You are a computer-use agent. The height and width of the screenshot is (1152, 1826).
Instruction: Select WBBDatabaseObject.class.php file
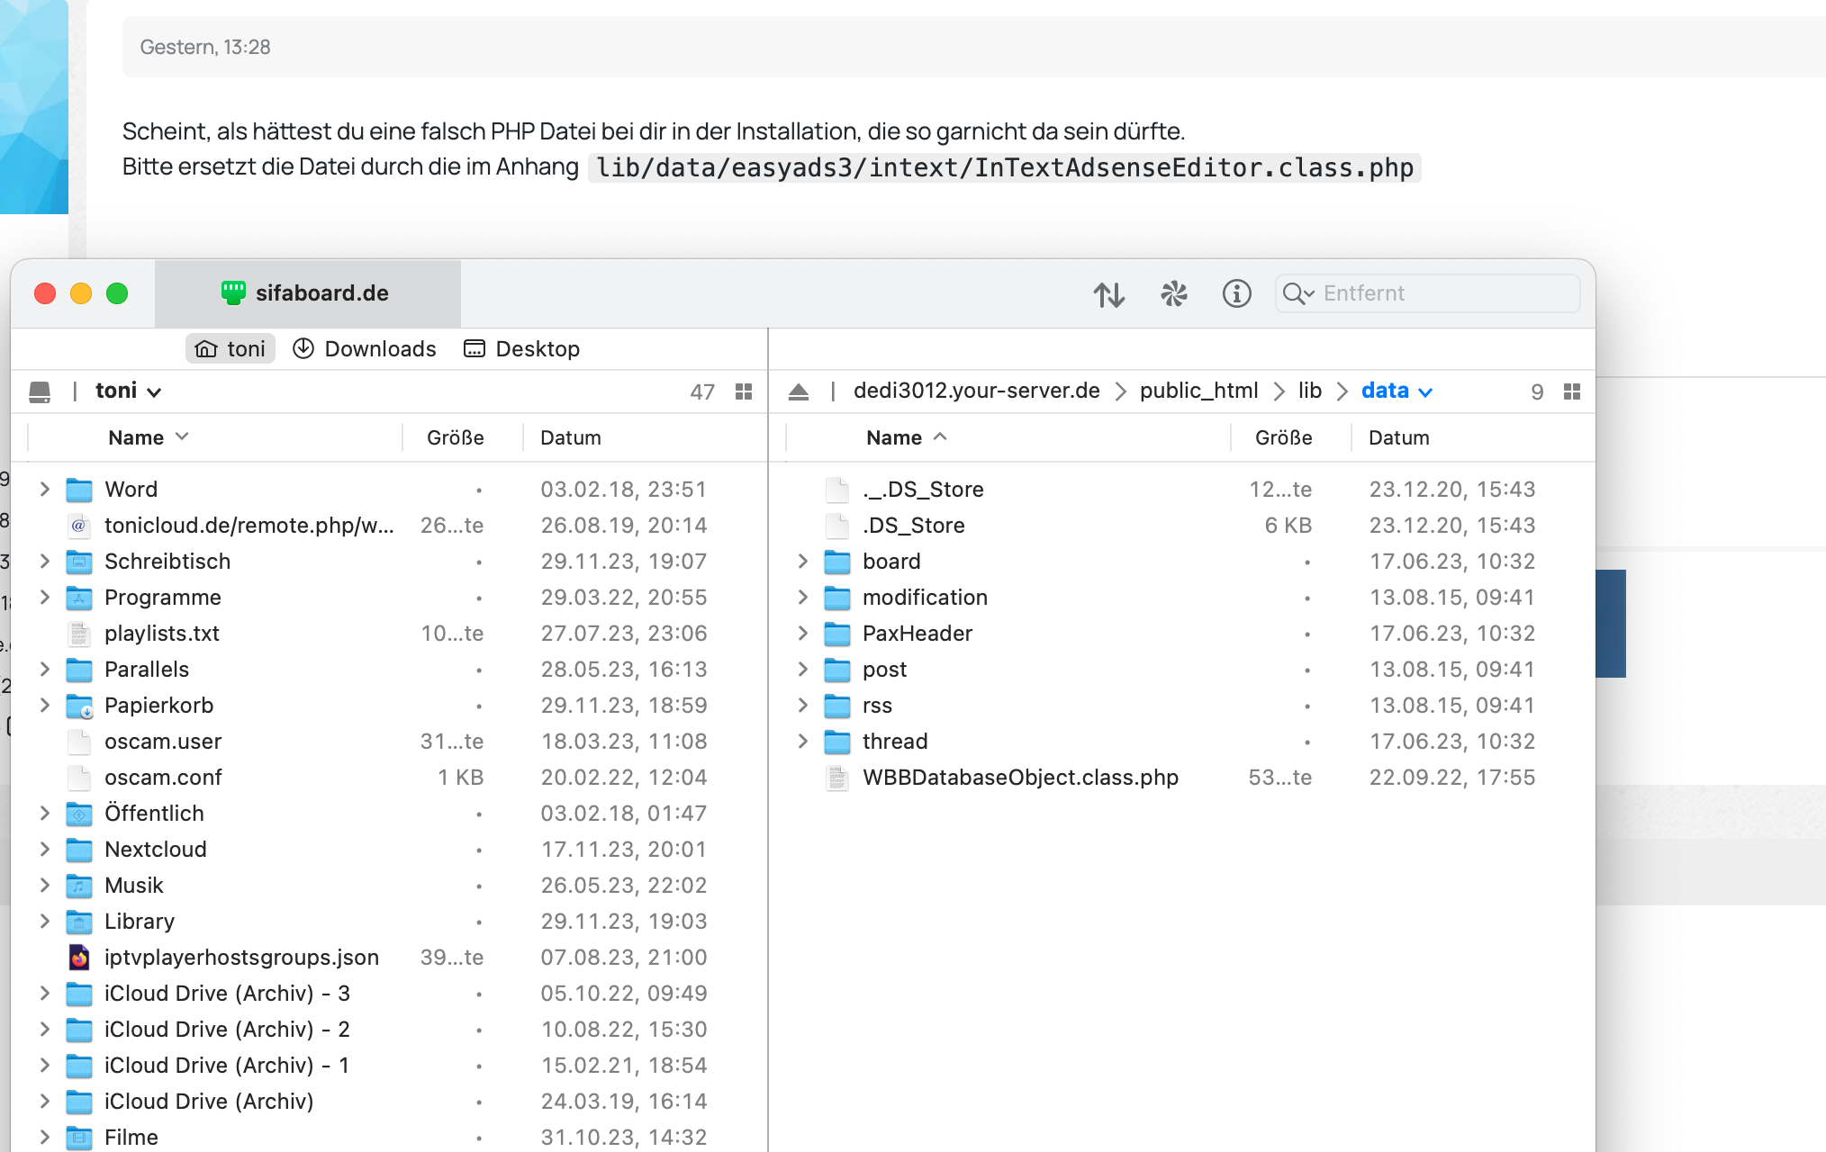pos(1019,778)
